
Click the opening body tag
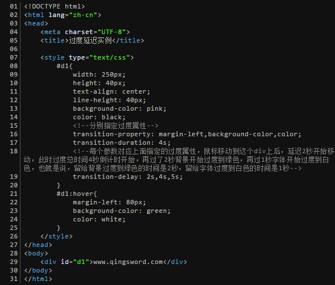coord(36,254)
